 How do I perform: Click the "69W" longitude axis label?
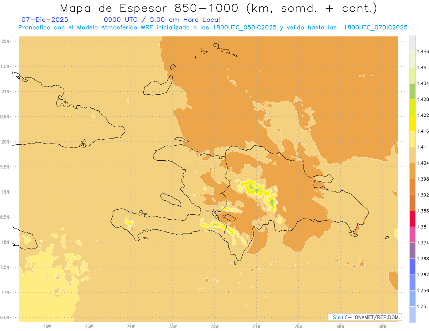click(340, 326)
